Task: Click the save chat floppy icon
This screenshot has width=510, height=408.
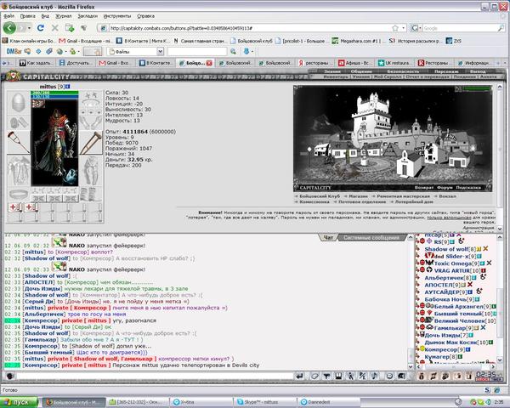Action: [338, 376]
